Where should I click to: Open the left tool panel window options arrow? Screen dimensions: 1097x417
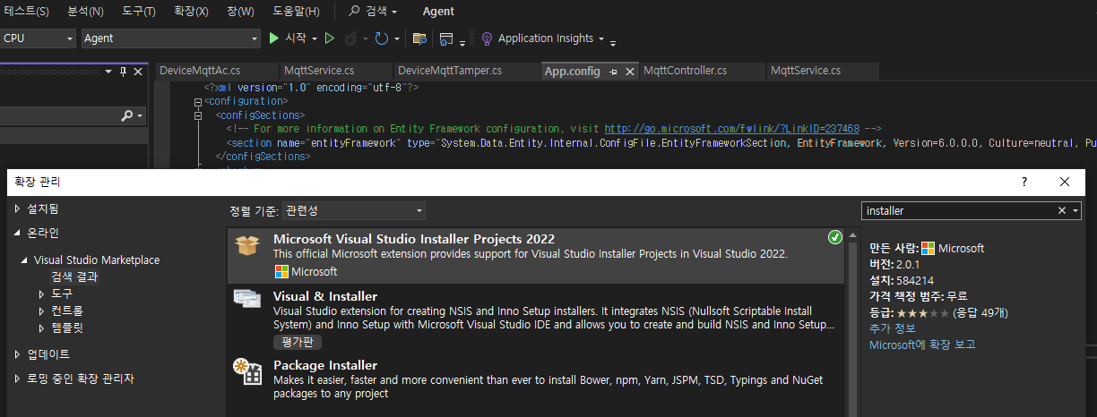tap(109, 72)
